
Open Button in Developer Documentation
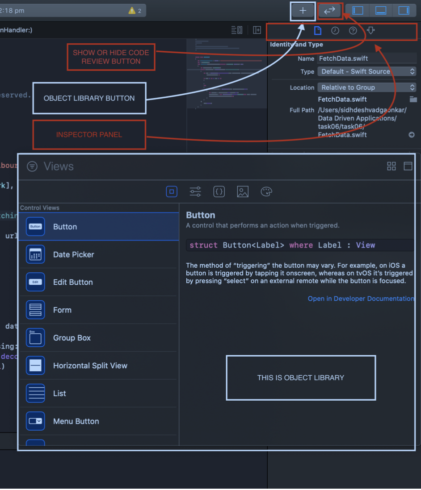(x=361, y=298)
